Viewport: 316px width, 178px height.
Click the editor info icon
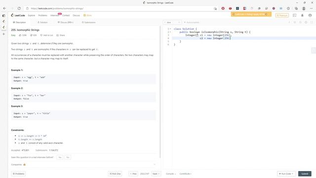click(x=289, y=22)
